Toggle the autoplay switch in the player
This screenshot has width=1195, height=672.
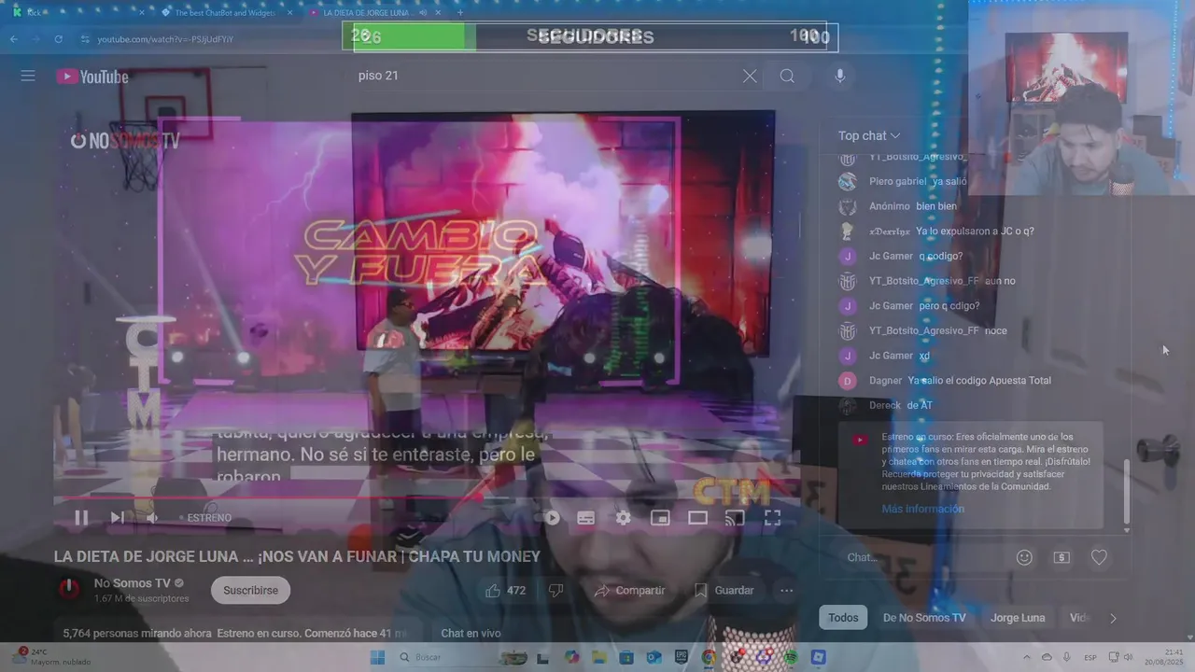[x=550, y=517]
